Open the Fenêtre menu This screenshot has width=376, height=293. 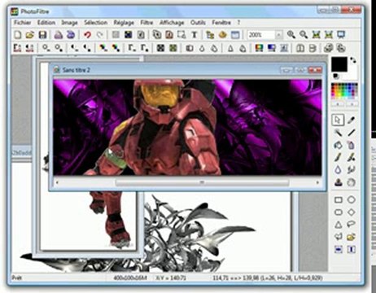(221, 23)
